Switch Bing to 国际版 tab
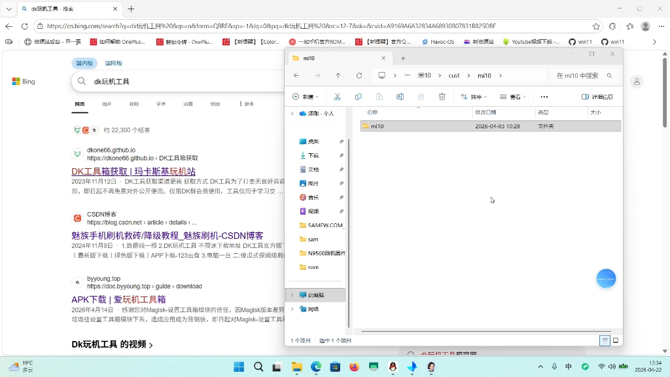This screenshot has width=670, height=377. click(113, 63)
